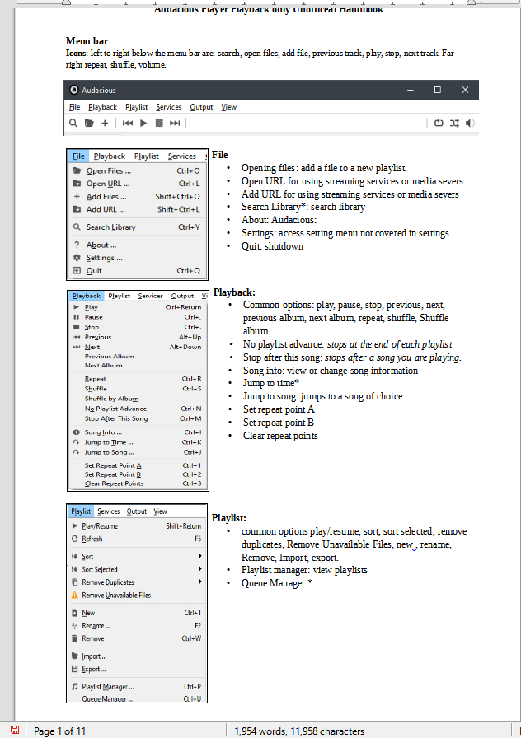Select No Playlist Advance menu entry

point(138,409)
